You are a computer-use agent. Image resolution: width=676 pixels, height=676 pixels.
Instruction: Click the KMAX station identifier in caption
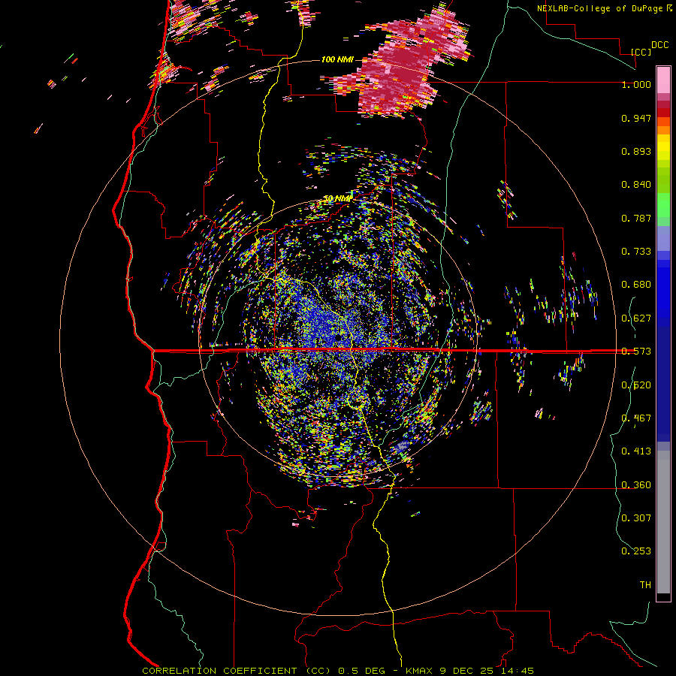(x=420, y=671)
